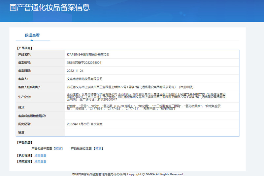The image size is (264, 176).
Task: Click the 备案人住所地址 row label
Action: point(29,87)
